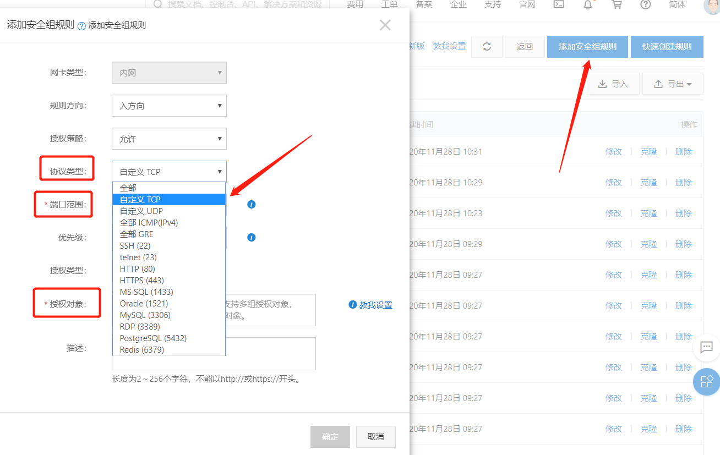Select 自定义 UDP in the protocol list
Image resolution: width=720 pixels, height=455 pixels.
169,211
